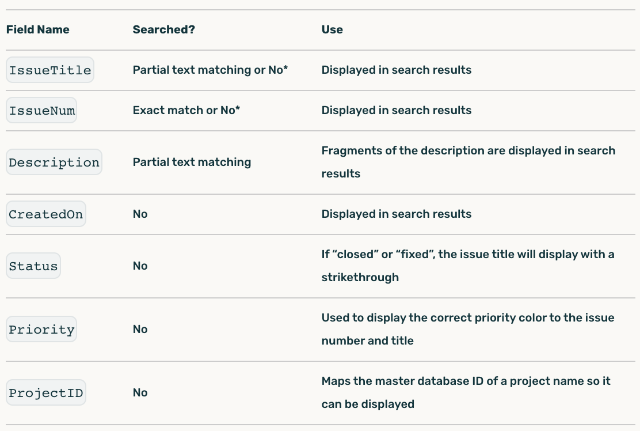Click "Partial text matching" in Description row
The image size is (640, 431).
pyautogui.click(x=192, y=162)
